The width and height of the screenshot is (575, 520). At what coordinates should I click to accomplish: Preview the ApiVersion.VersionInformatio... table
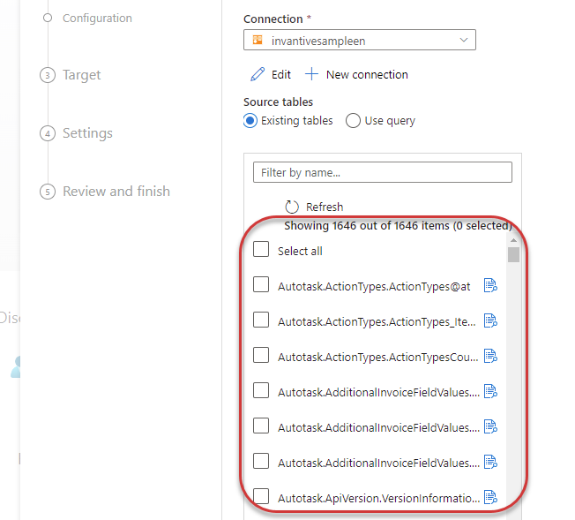pos(490,497)
